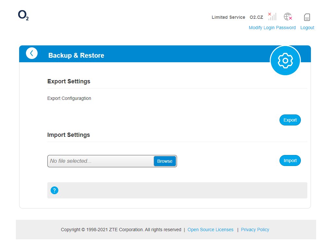Click the 'No file selected...' file field
Screen dimensions: 332x249
point(101,161)
